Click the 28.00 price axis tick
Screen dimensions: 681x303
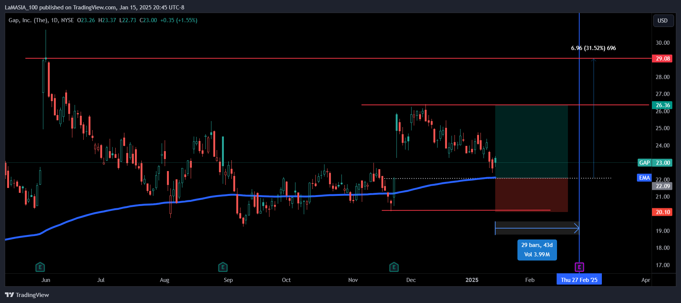tap(663, 77)
